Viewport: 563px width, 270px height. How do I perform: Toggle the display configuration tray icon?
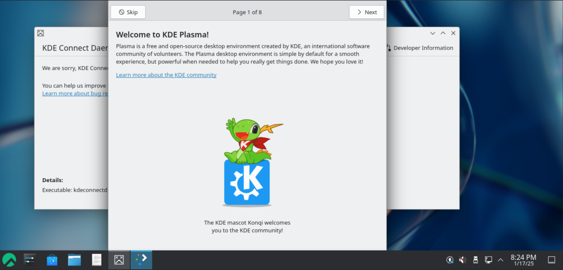coord(488,260)
